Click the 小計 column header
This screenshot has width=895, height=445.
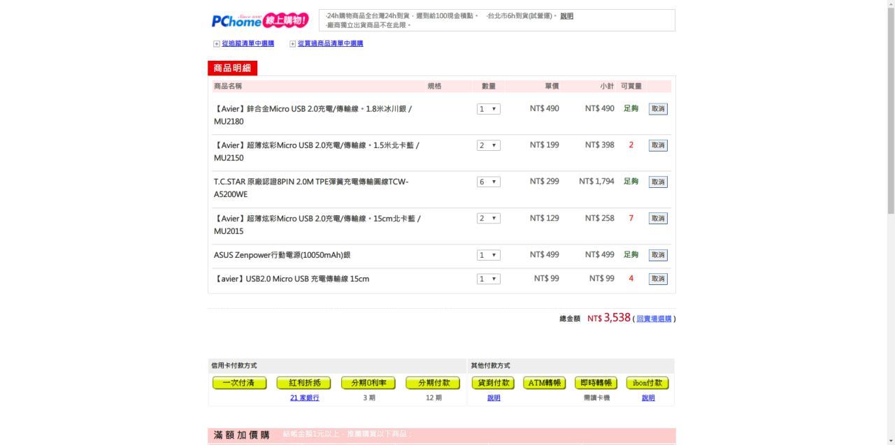tap(607, 86)
